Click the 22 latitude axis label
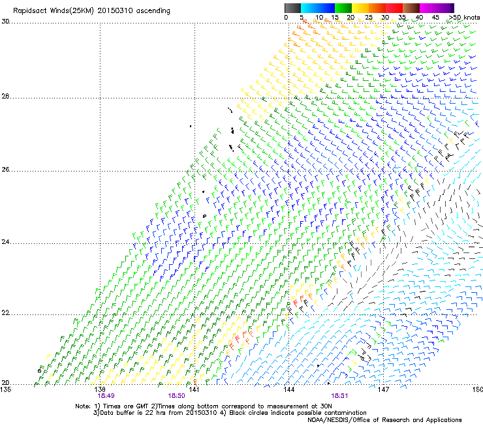 click(x=5, y=313)
